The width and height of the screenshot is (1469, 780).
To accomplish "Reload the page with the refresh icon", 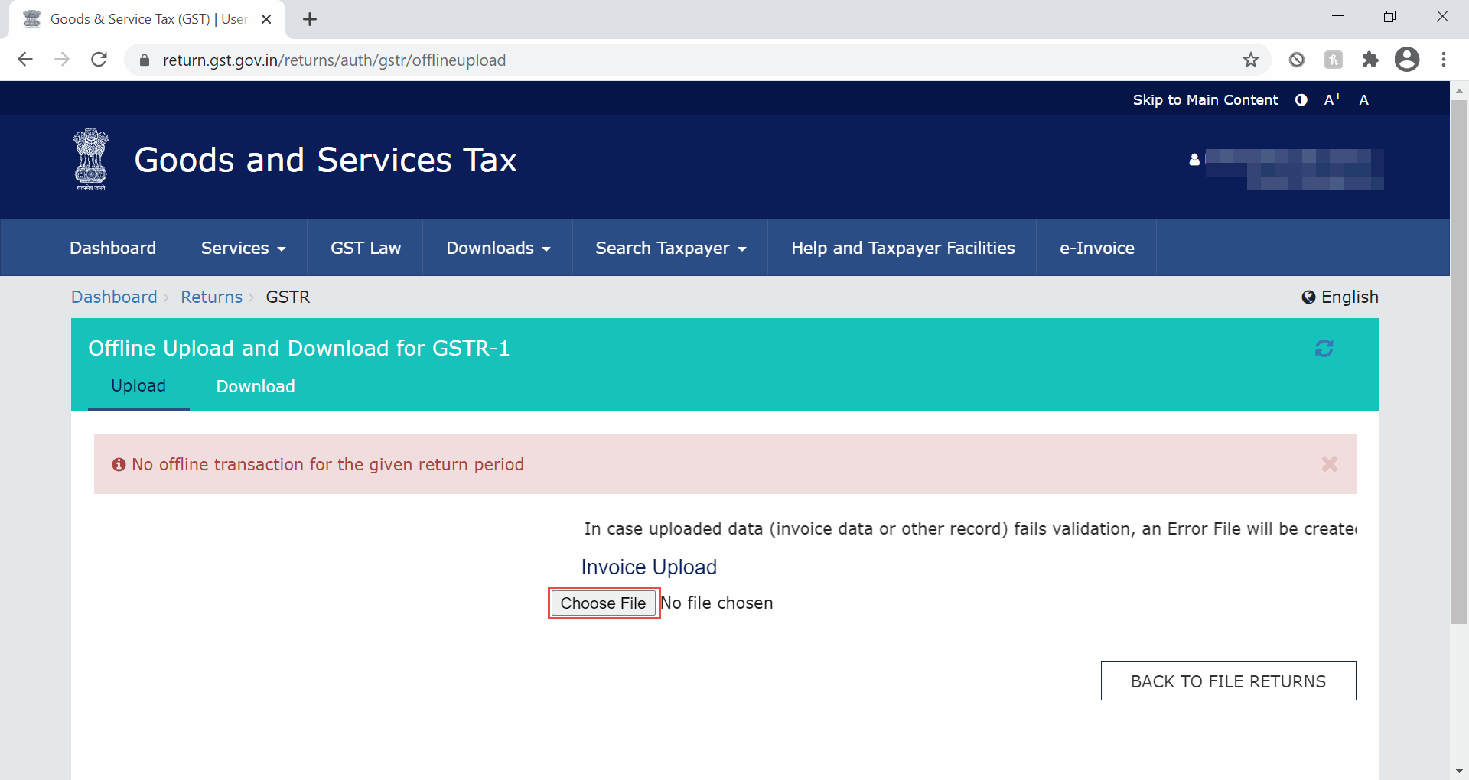I will click(x=99, y=60).
